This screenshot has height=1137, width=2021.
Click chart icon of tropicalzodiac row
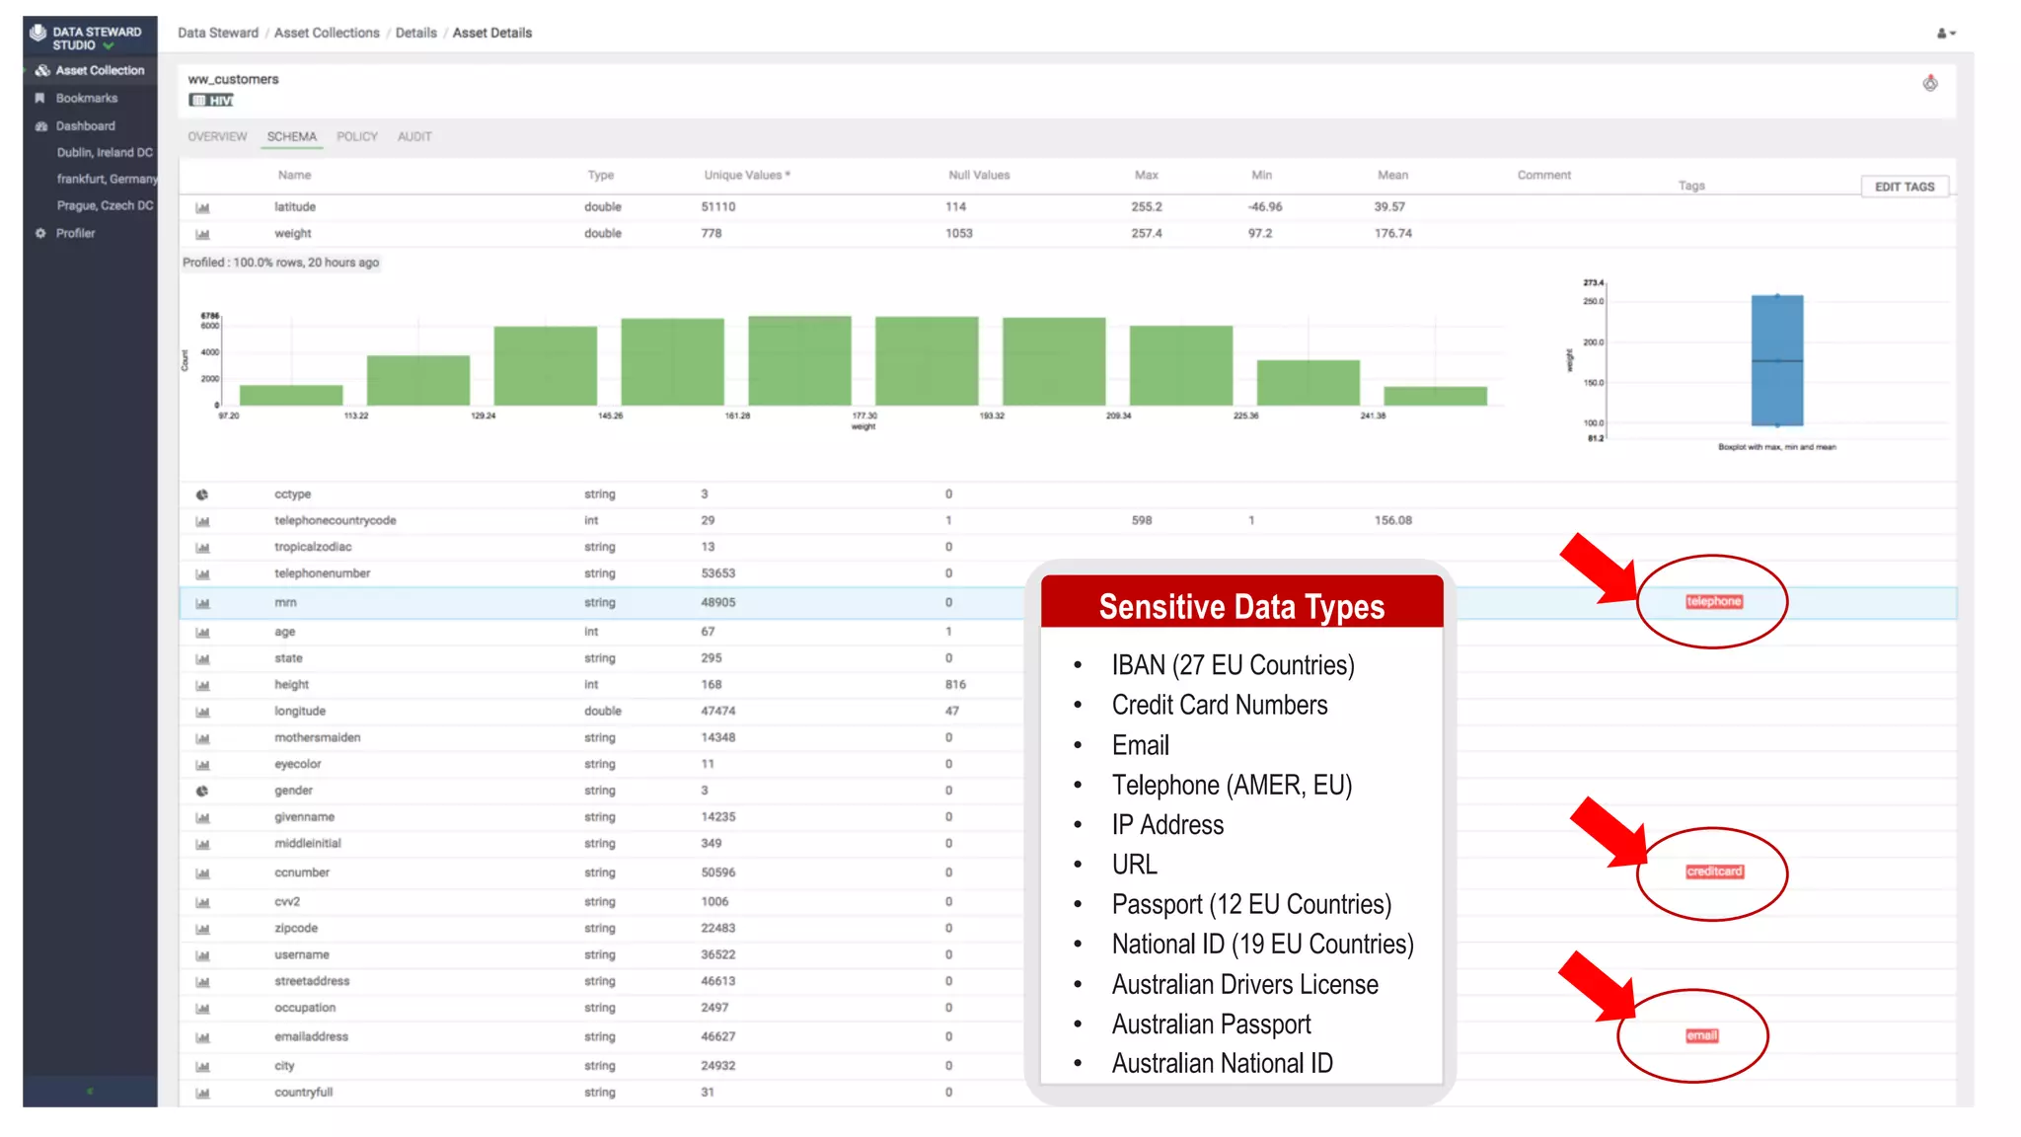[x=202, y=548]
